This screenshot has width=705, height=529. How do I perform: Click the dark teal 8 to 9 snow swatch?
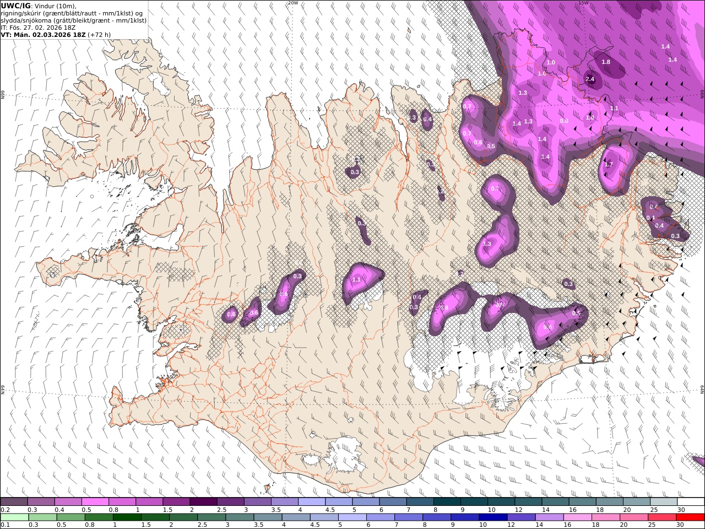pyautogui.click(x=447, y=501)
